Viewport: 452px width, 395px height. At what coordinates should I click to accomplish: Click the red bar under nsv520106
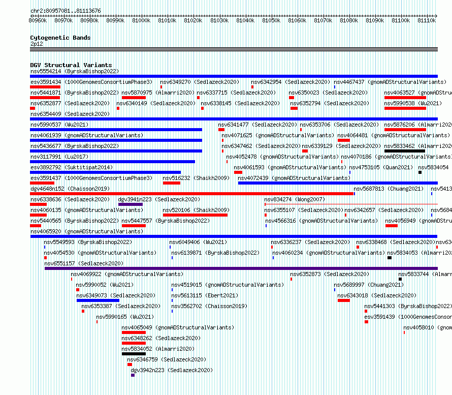point(195,215)
